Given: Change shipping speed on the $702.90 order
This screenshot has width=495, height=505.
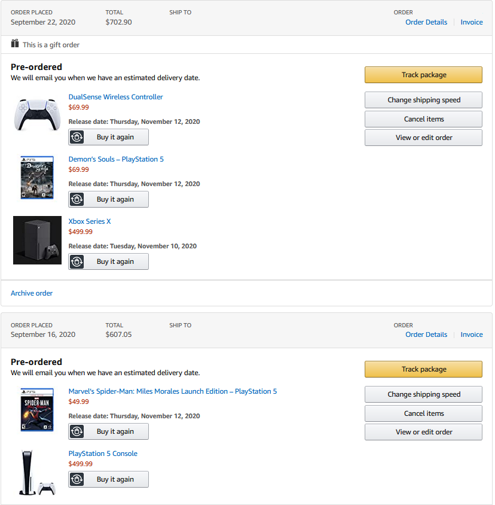Looking at the screenshot, I should point(423,100).
